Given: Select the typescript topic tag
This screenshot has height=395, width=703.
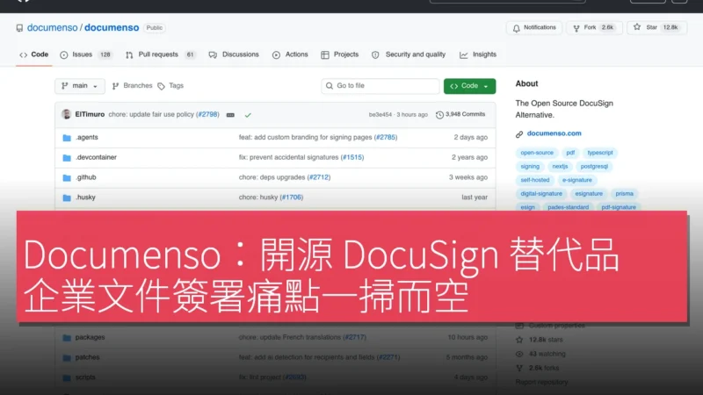Looking at the screenshot, I should (x=600, y=153).
